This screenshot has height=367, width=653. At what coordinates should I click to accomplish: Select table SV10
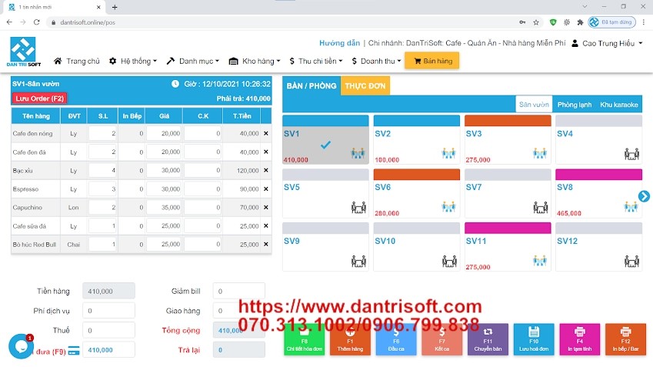pos(416,247)
